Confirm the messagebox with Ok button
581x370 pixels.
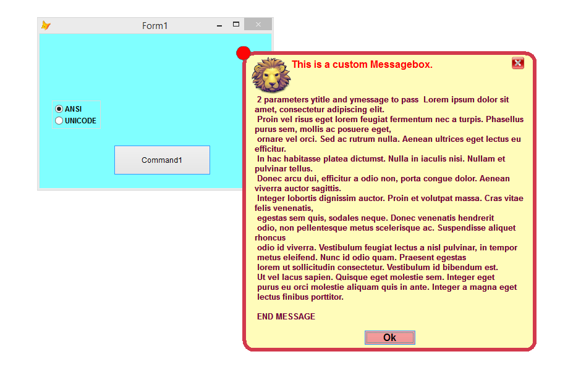[x=389, y=337]
